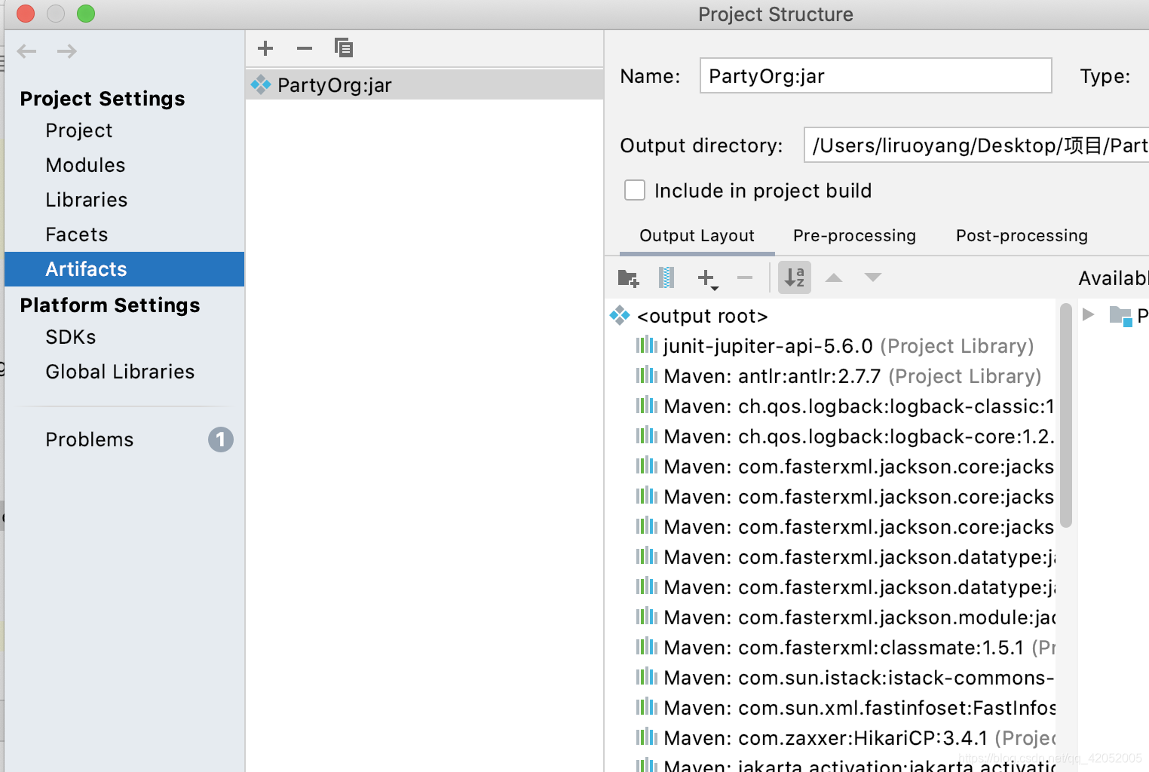Expand the available elements tree node
1149x772 pixels.
pyautogui.click(x=1089, y=314)
